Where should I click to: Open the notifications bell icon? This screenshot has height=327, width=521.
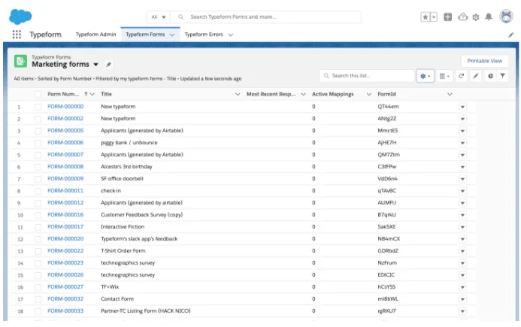[x=489, y=17]
